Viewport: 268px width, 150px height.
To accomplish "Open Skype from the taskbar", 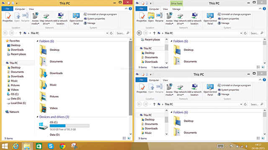I will pos(51,146).
